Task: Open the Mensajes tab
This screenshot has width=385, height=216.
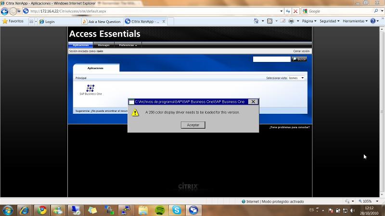Action: click(103, 45)
